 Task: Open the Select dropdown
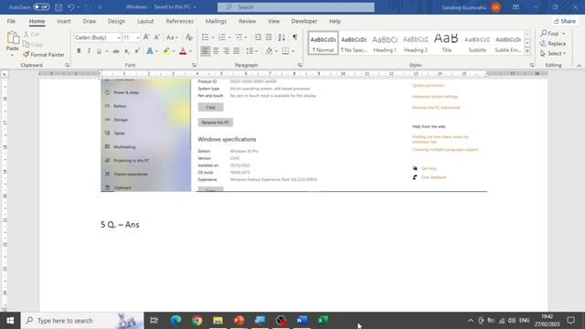coord(553,54)
